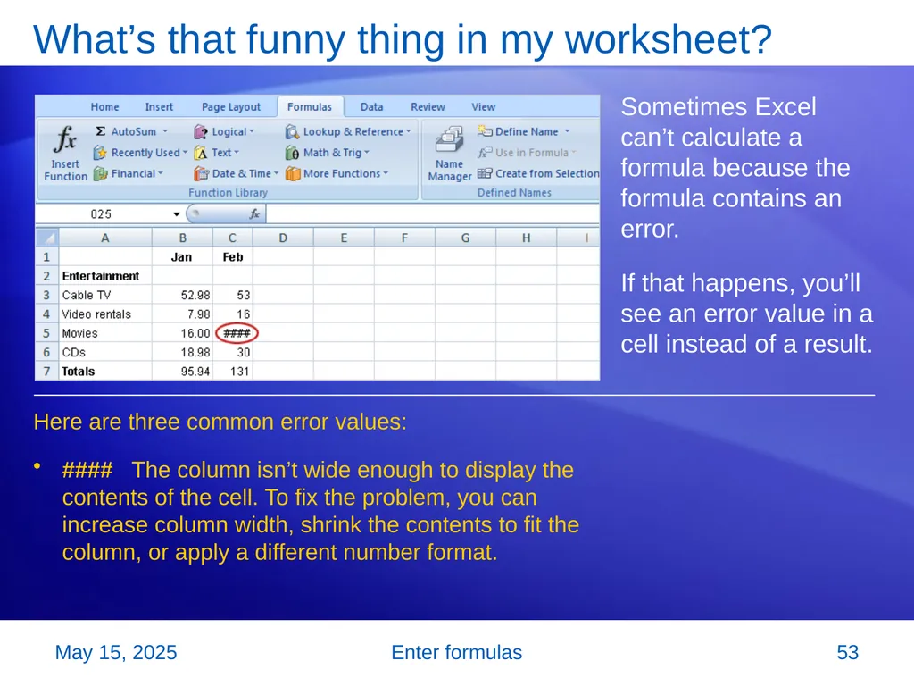This screenshot has height=686, width=914.
Task: Select column F header
Action: [404, 238]
